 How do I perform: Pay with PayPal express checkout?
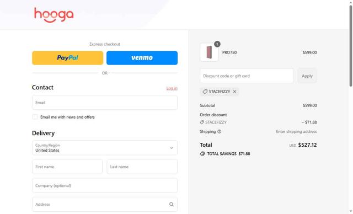click(x=67, y=58)
